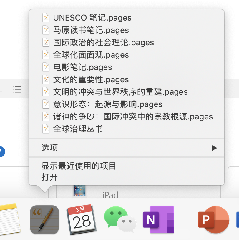Click the bulleted list toolbar icon
239x240 pixels.
[x=17, y=89]
